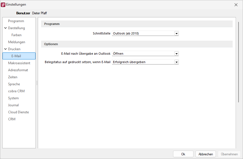The height and width of the screenshot is (159, 243).
Task: Confirm with the Ok button
Action: 183,154
